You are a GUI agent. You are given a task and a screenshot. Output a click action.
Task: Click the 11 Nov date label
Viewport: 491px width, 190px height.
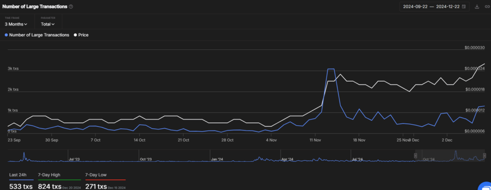(315, 140)
